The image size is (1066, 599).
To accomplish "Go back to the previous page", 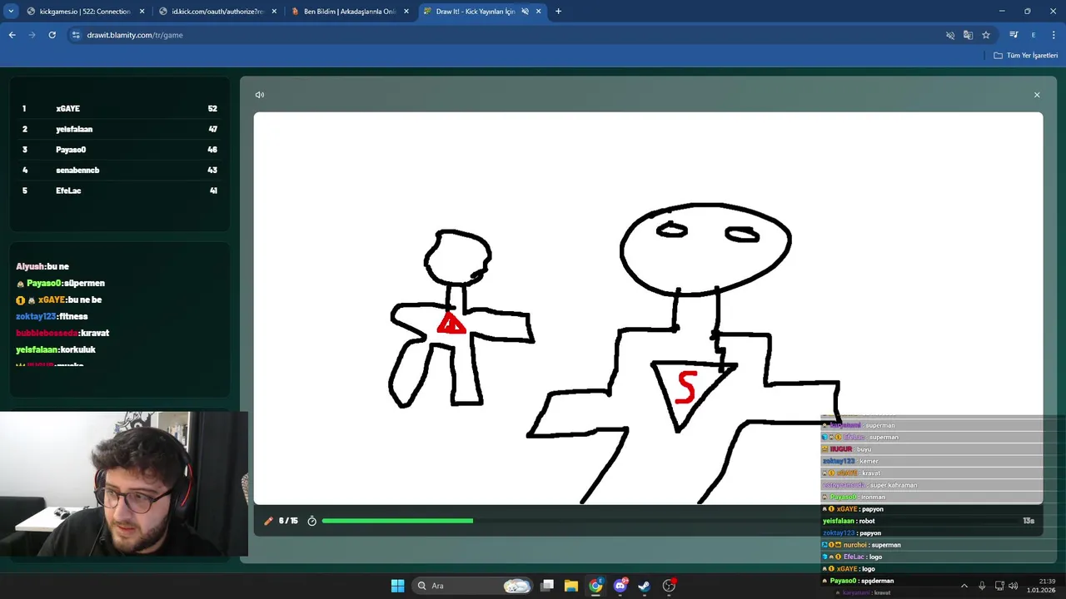I will (12, 35).
